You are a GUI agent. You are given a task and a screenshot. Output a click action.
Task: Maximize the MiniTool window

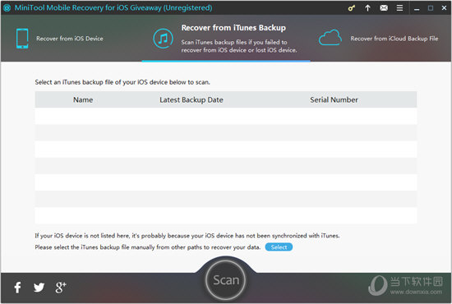click(431, 8)
